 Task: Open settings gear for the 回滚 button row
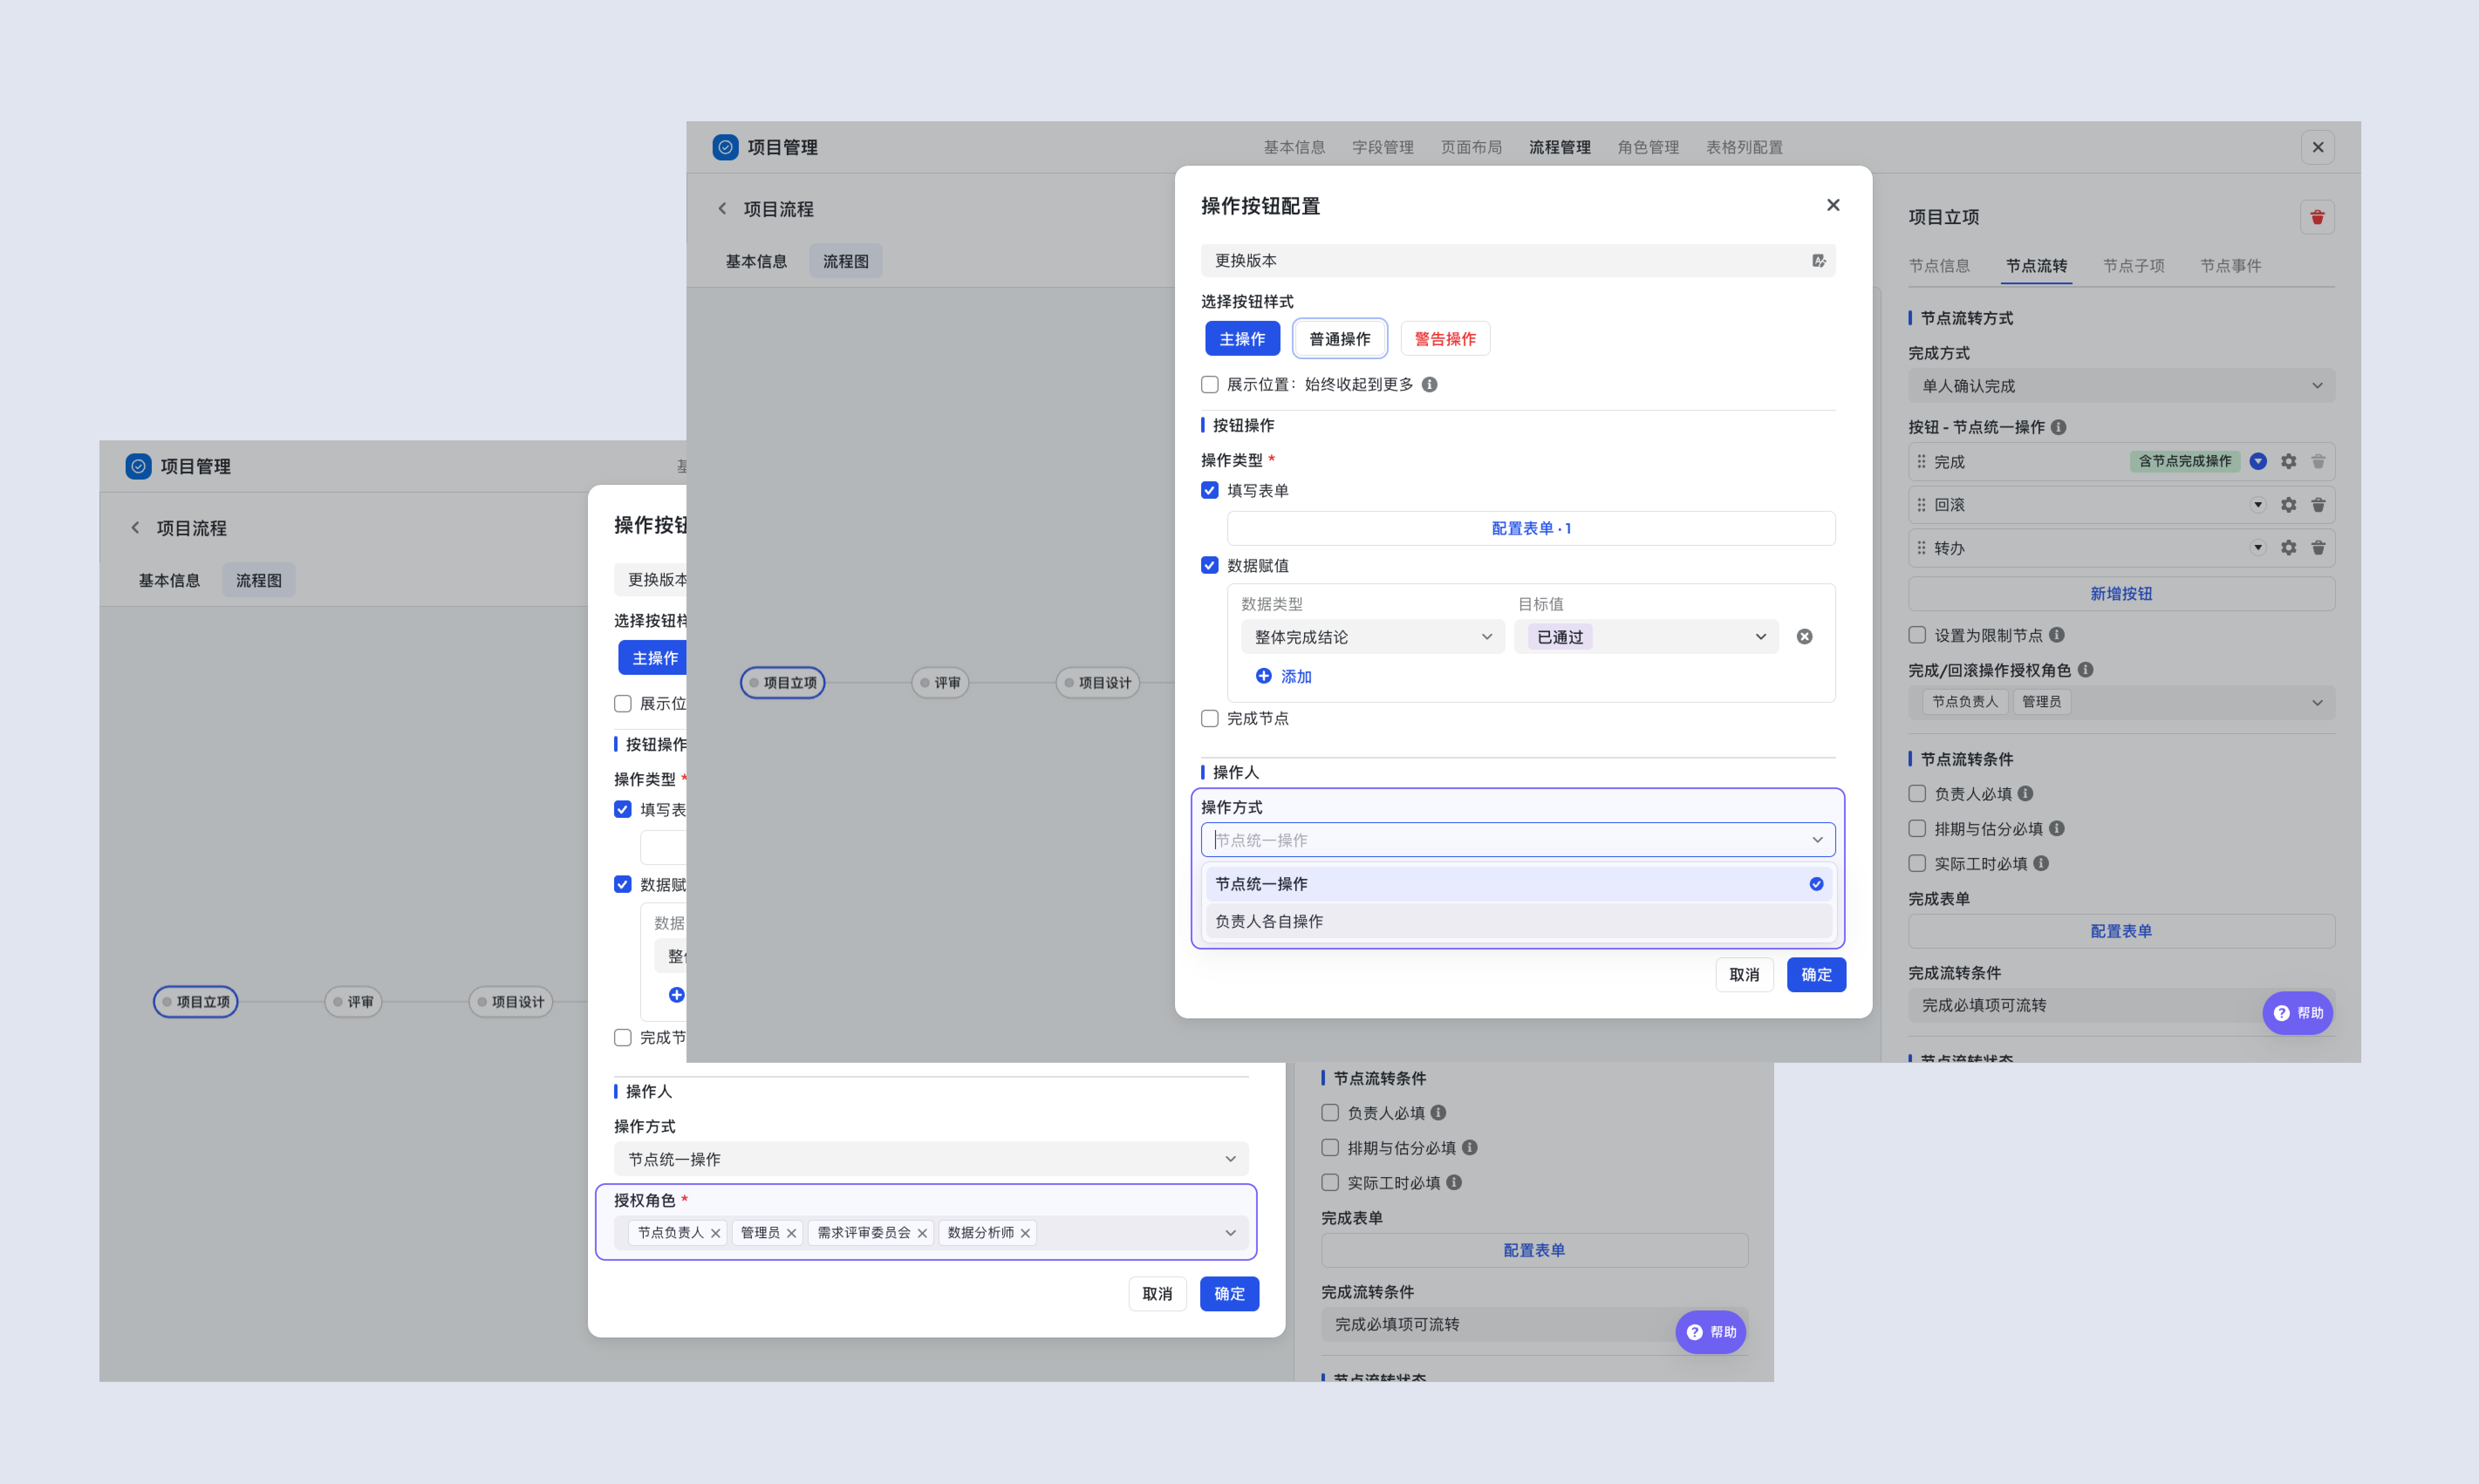pos(2288,505)
